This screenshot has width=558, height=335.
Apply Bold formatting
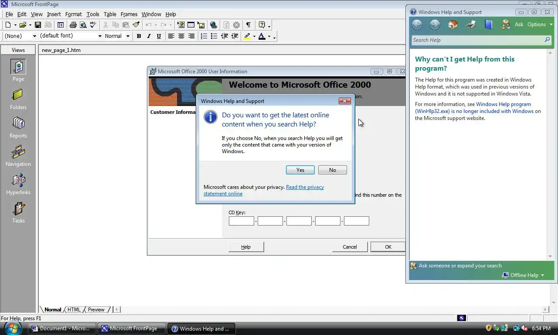[x=139, y=36]
